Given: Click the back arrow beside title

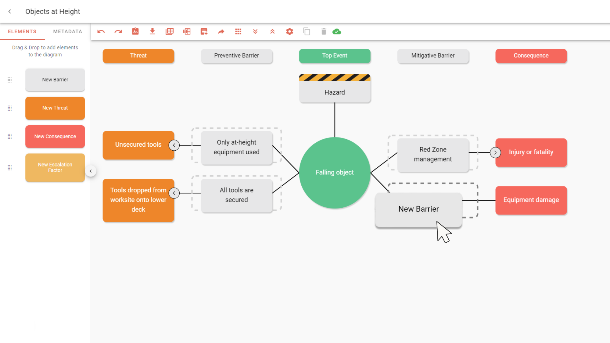Looking at the screenshot, I should [10, 12].
